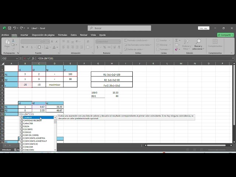Click cell containing maximizar
236x177 pixels.
[55, 85]
